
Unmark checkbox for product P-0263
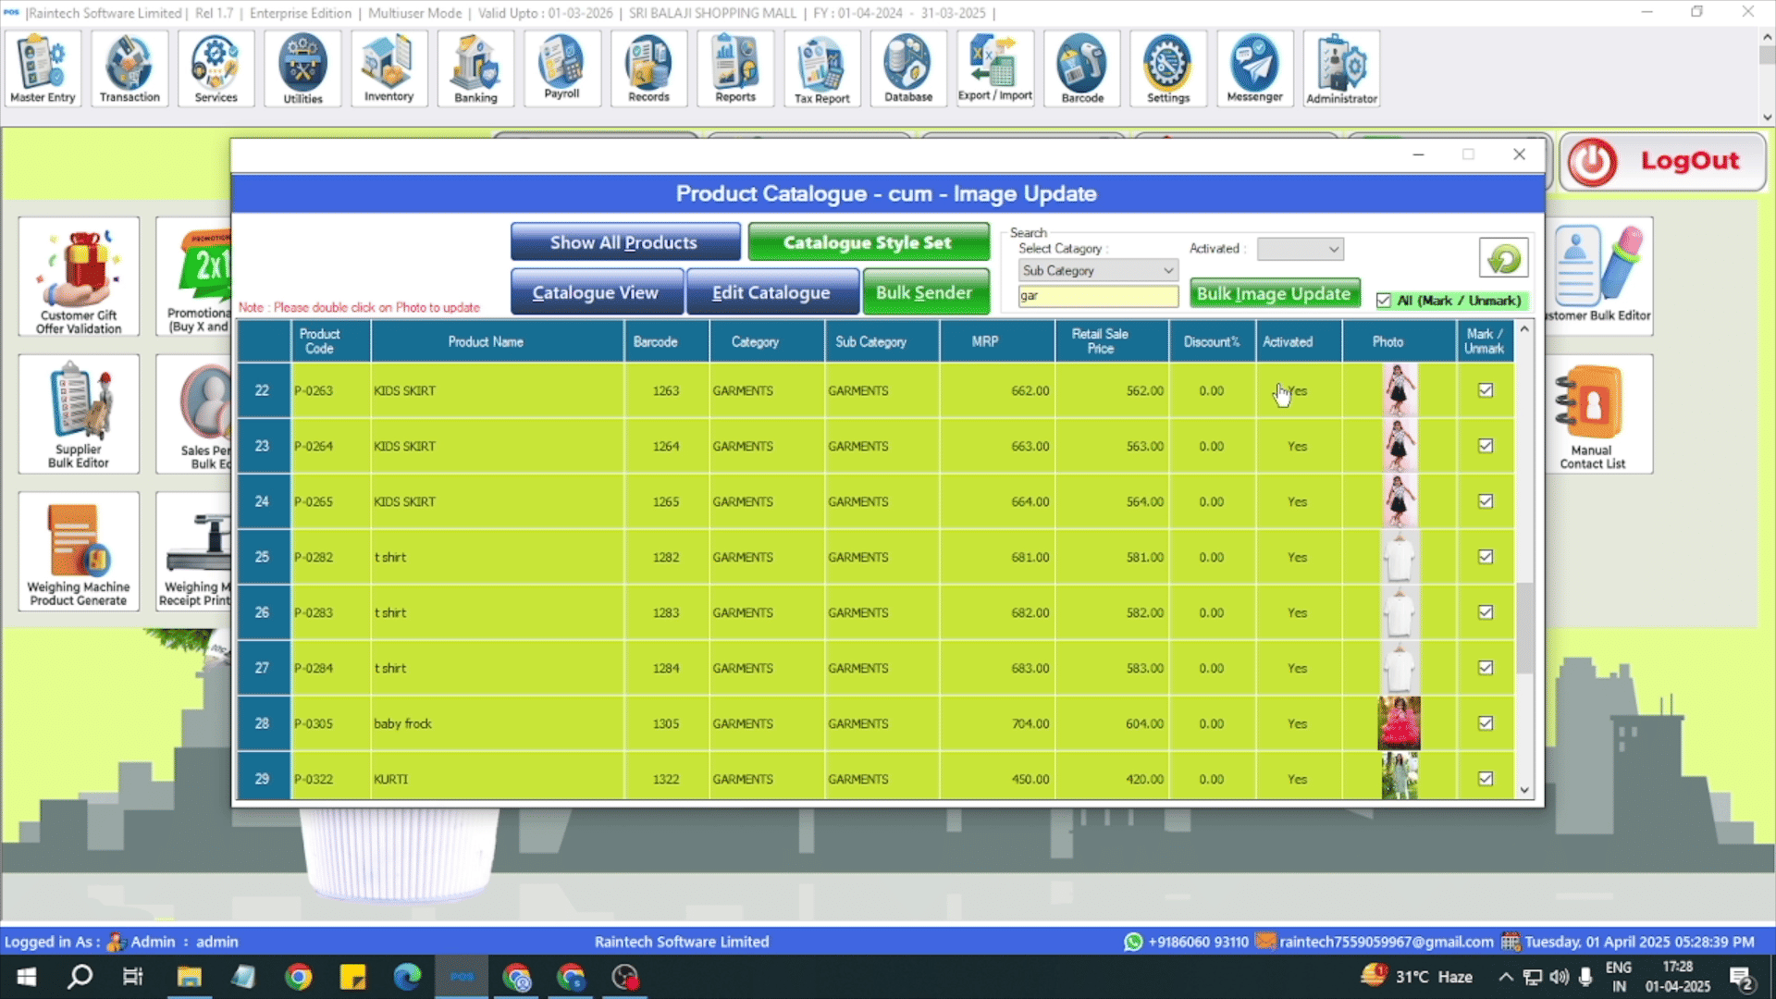click(1486, 390)
